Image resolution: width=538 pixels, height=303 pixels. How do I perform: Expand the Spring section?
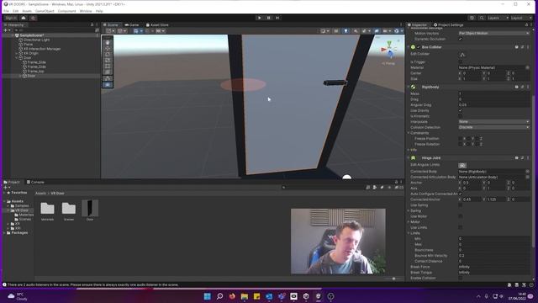click(409, 210)
